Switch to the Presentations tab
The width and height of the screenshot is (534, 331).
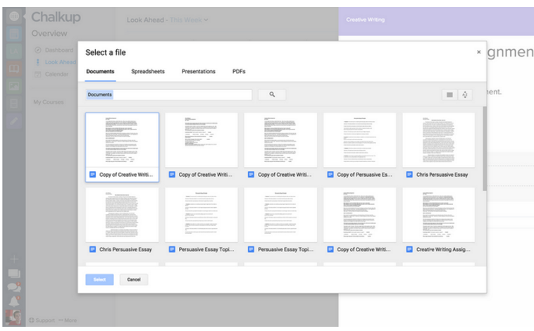tap(198, 72)
